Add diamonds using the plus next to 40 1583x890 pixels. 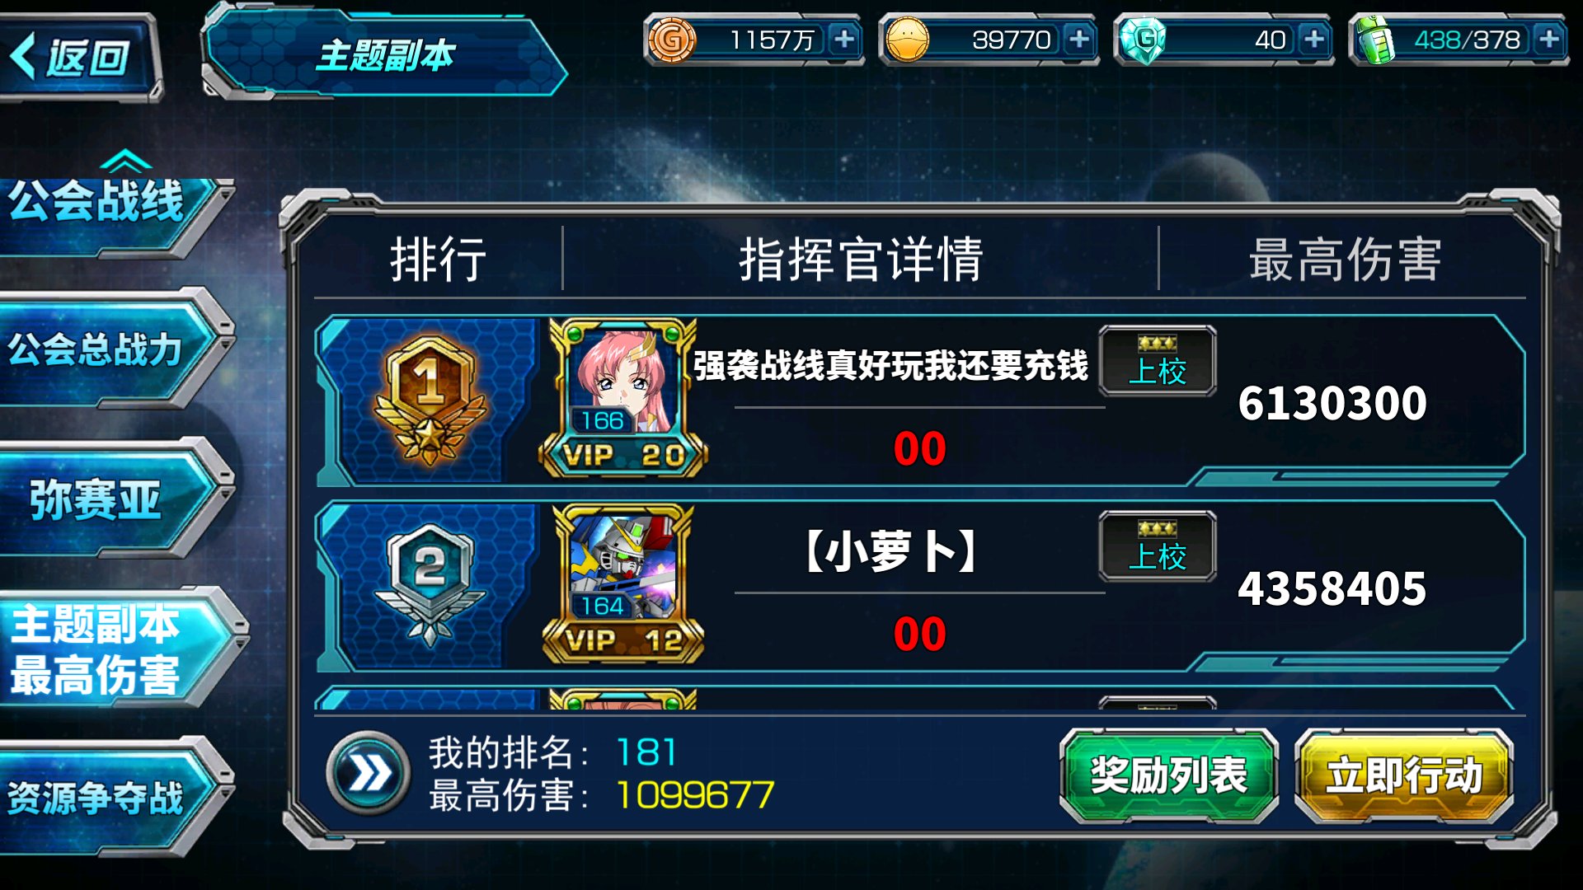click(1314, 39)
